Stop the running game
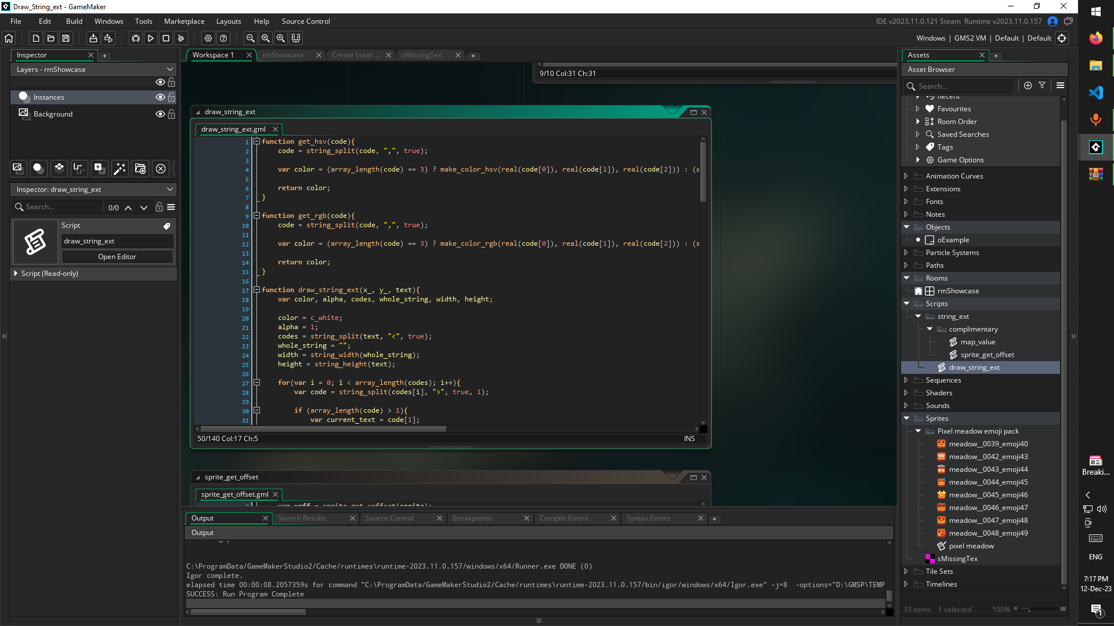Image resolution: width=1114 pixels, height=626 pixels. [x=167, y=38]
